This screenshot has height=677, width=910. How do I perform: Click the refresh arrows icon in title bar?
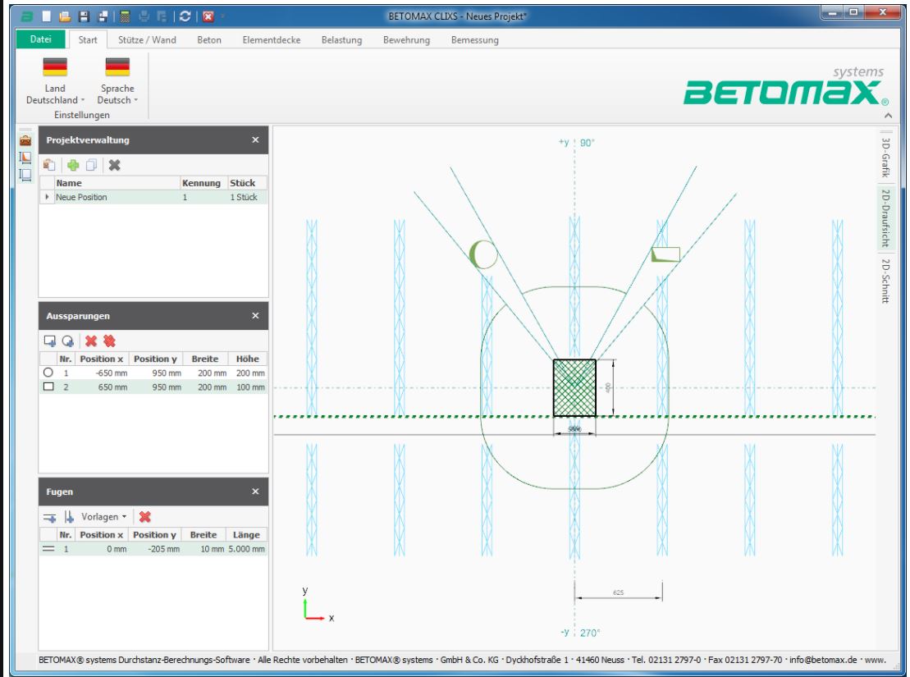[185, 16]
